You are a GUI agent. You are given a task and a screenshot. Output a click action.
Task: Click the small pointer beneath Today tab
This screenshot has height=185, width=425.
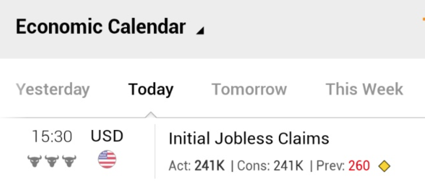click(x=151, y=115)
